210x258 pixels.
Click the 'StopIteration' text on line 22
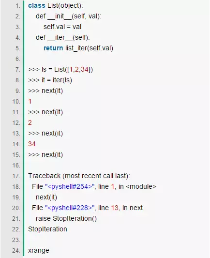[47, 229]
